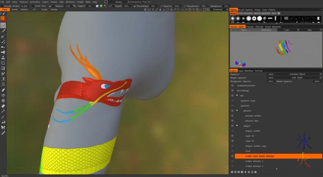Click the Wireframe button in Texture Editor
This screenshot has height=177, width=323.
click(266, 30)
